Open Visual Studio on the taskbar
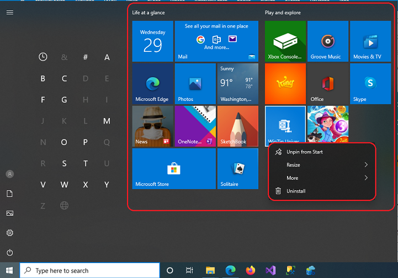398x278 pixels. [x=270, y=271]
